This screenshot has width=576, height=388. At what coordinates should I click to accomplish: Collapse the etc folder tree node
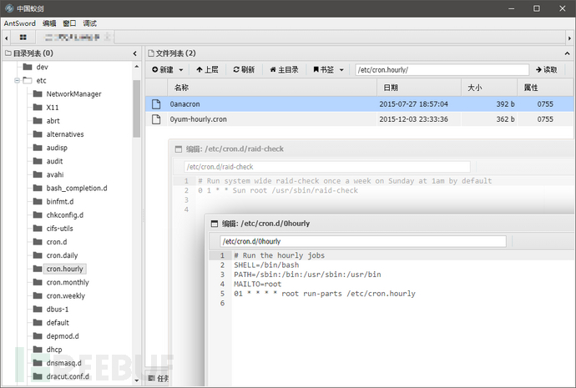pos(17,80)
